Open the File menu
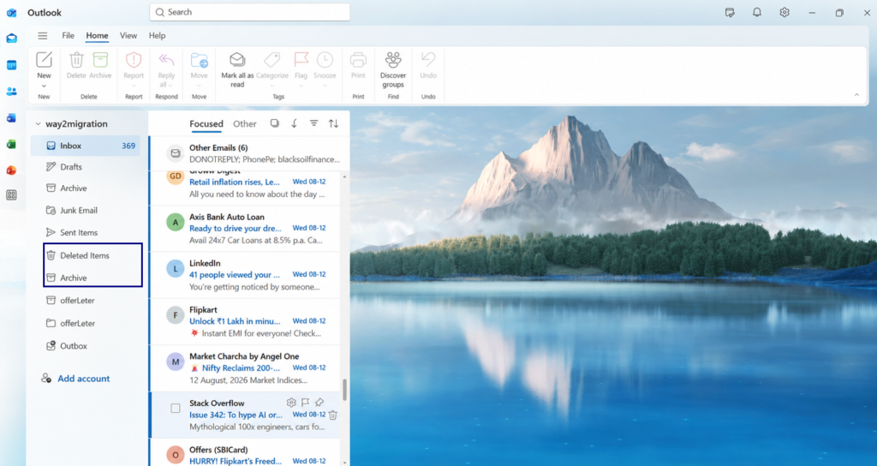 tap(69, 35)
